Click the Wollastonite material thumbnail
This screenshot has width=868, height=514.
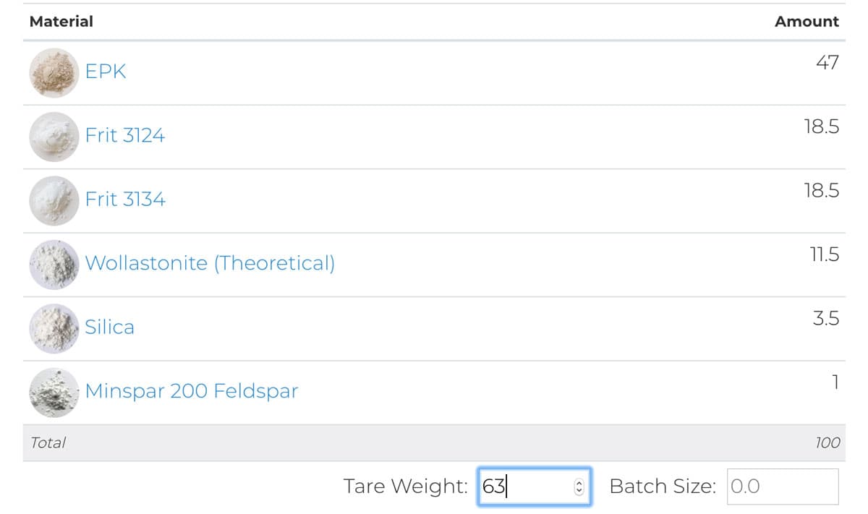tap(54, 264)
